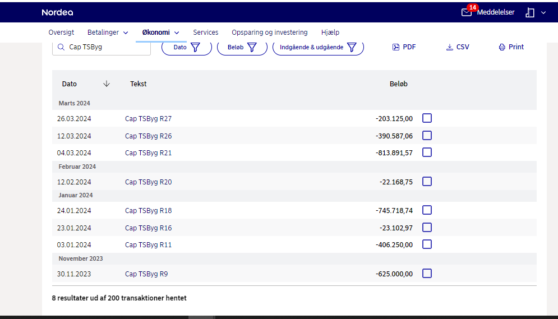
Task: Click the Tekst column header
Action: 138,84
